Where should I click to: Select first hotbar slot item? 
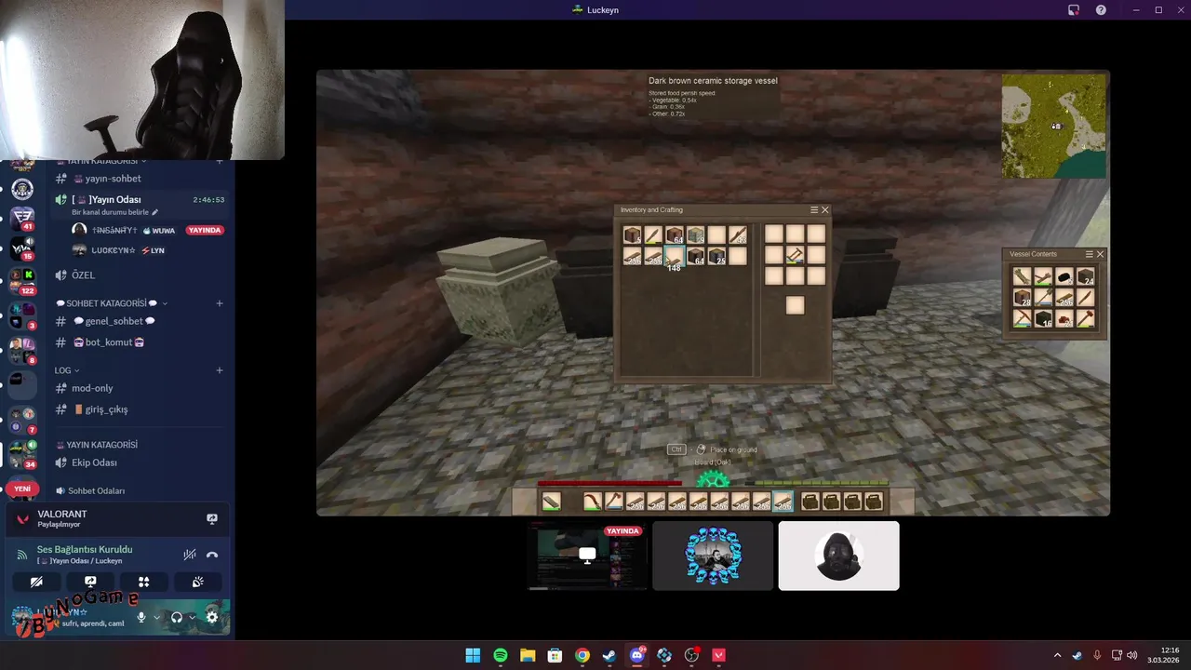552,502
